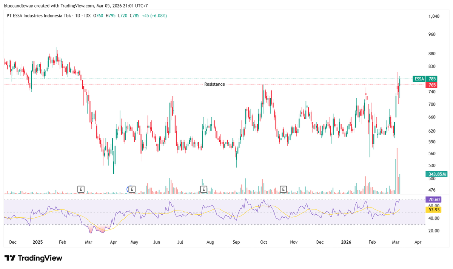Click the purple 70.60 RSI value label
This screenshot has height=269, width=453.
433,200
